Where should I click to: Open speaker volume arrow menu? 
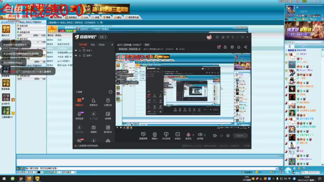click(205, 135)
